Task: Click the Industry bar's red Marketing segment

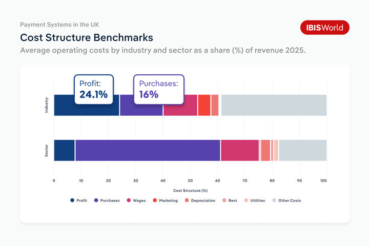Action: click(204, 105)
